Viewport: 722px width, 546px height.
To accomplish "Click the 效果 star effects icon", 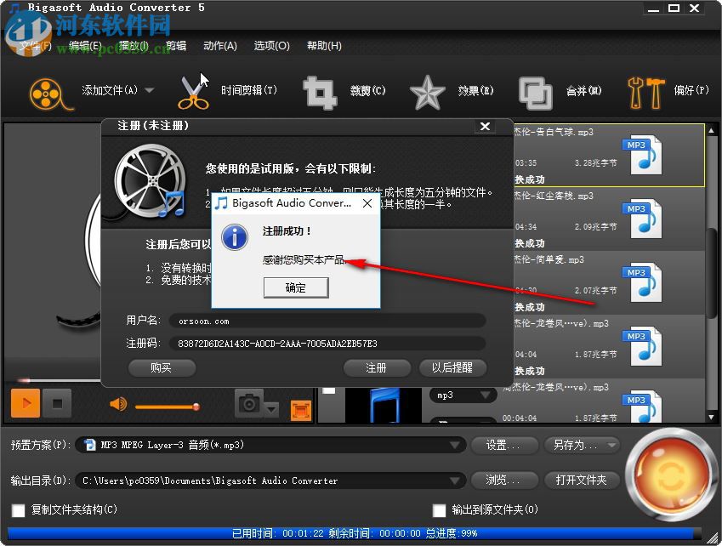I will [426, 91].
